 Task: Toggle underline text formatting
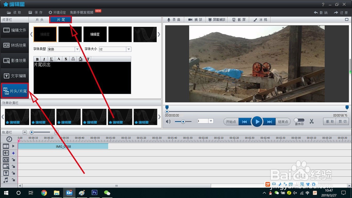click(51, 59)
